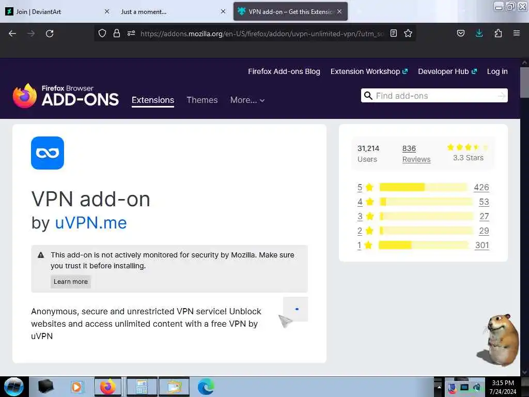The height and width of the screenshot is (397, 529).
Task: Open the Extensions puzzle icon
Action: pyautogui.click(x=498, y=33)
